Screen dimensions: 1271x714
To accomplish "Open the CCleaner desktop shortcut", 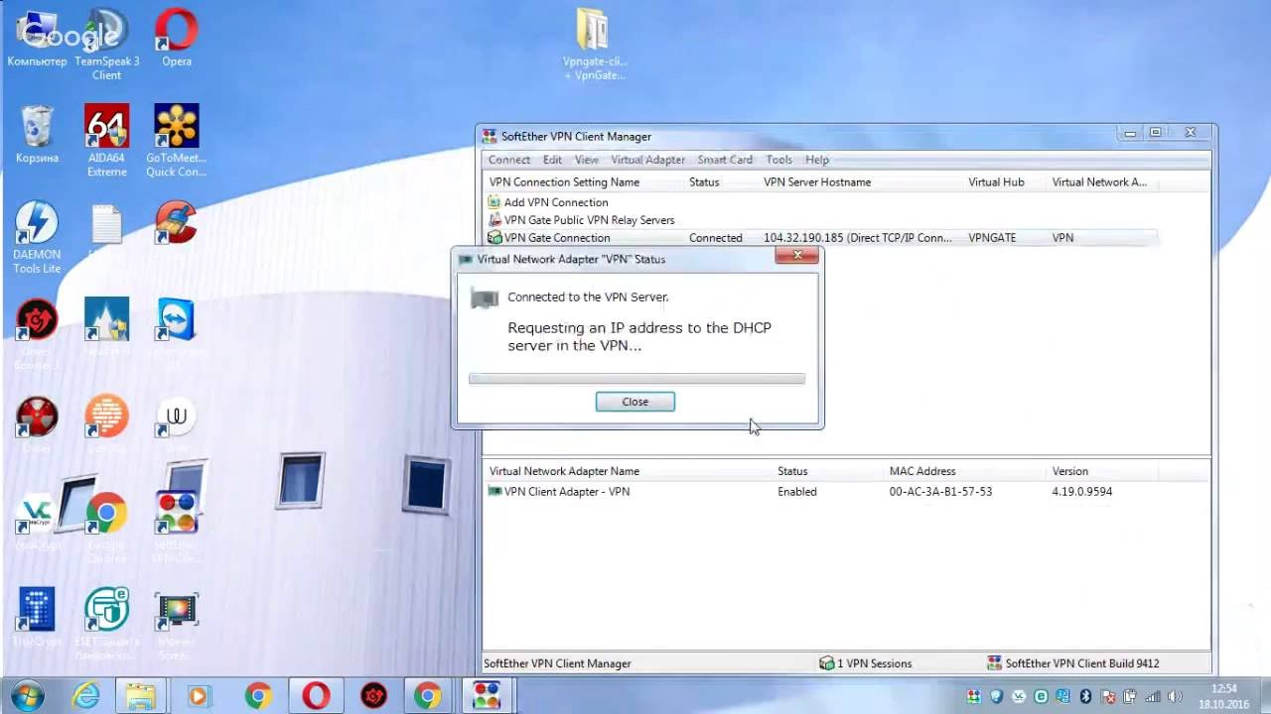I will 176,223.
